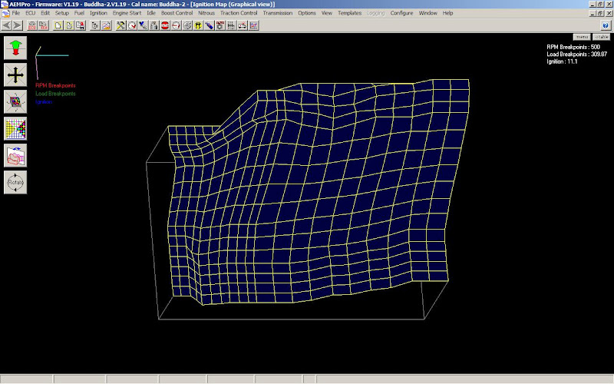Click the colored grid table icon
The width and height of the screenshot is (614, 384).
click(15, 128)
